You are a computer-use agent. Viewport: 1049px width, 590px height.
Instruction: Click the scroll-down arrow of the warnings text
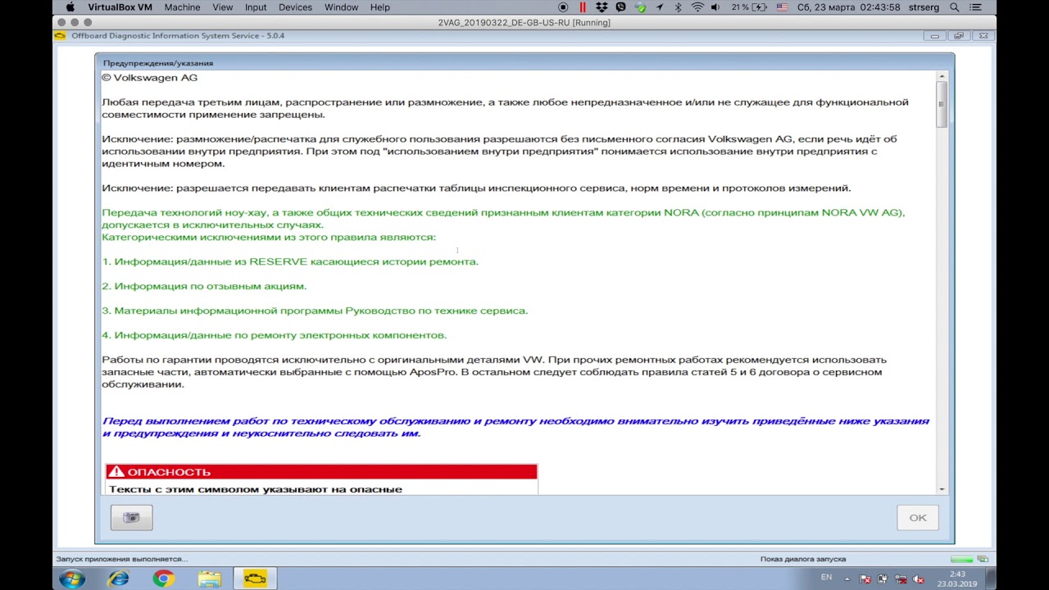[x=942, y=489]
